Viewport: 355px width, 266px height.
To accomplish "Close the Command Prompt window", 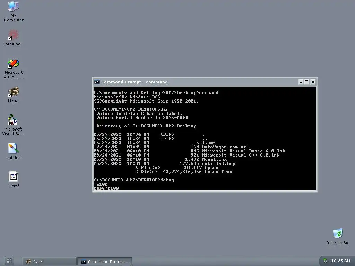I will [x=313, y=82].
